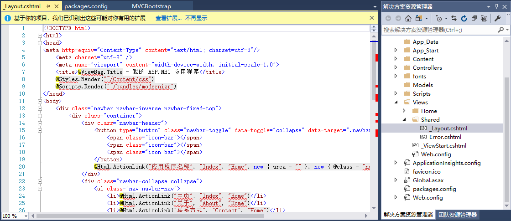Click the Pending Changes Filter clock icon

pyautogui.click(x=438, y=18)
